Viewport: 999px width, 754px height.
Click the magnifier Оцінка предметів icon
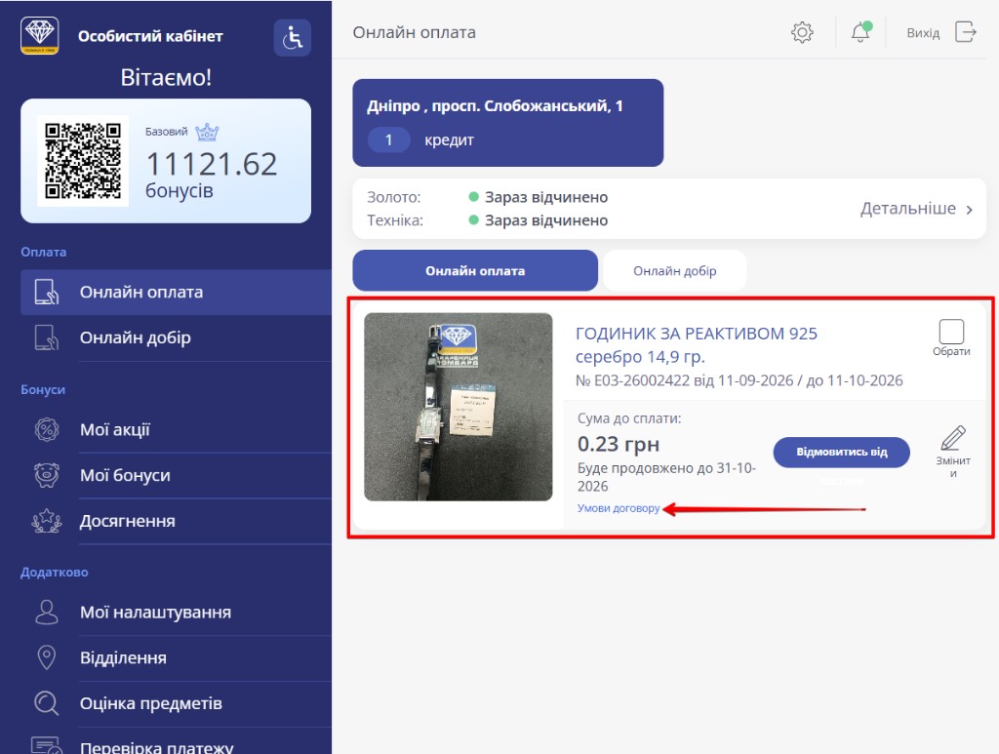tap(47, 703)
